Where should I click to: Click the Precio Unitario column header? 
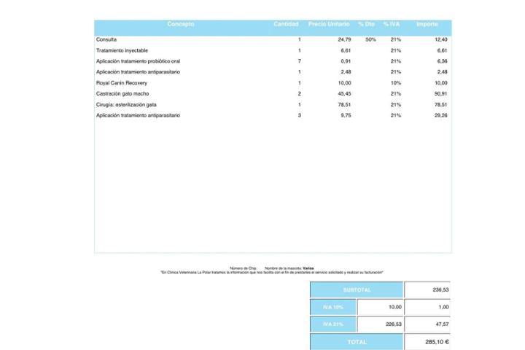pyautogui.click(x=329, y=25)
